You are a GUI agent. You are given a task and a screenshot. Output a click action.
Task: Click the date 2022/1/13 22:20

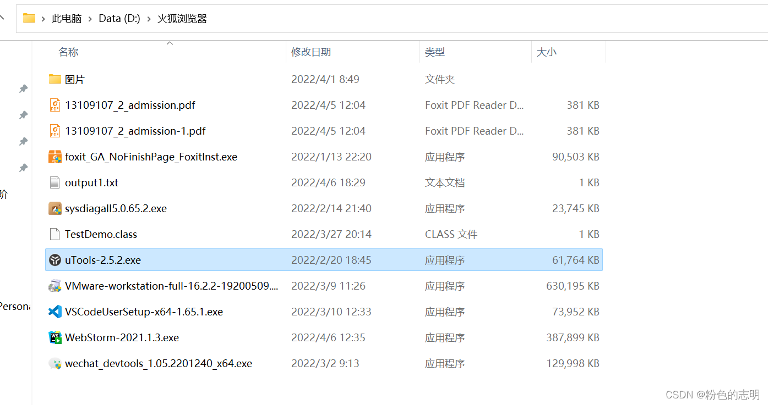point(331,157)
